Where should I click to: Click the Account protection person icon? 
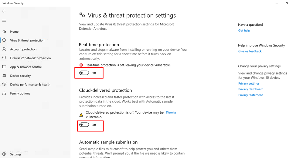[4, 49]
